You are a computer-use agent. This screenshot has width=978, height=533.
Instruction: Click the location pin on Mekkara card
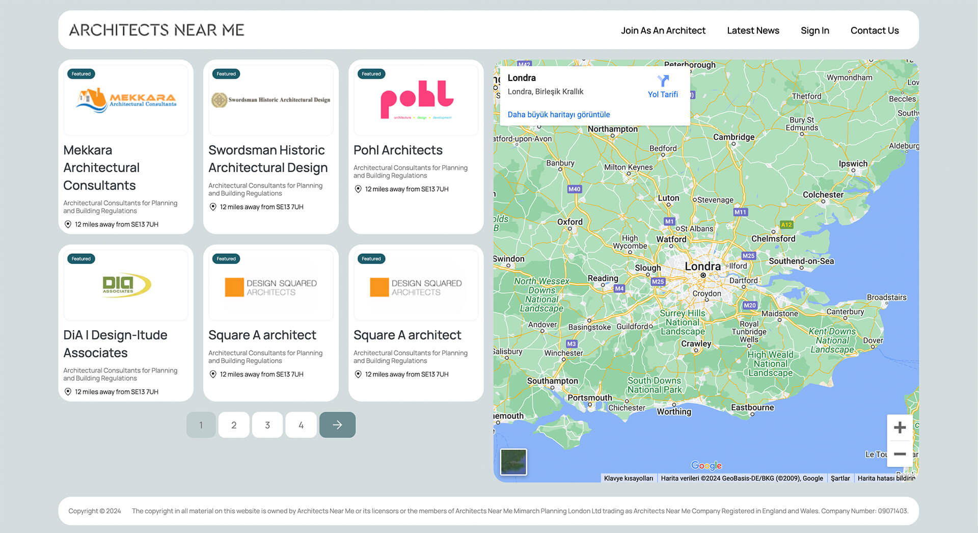(68, 224)
